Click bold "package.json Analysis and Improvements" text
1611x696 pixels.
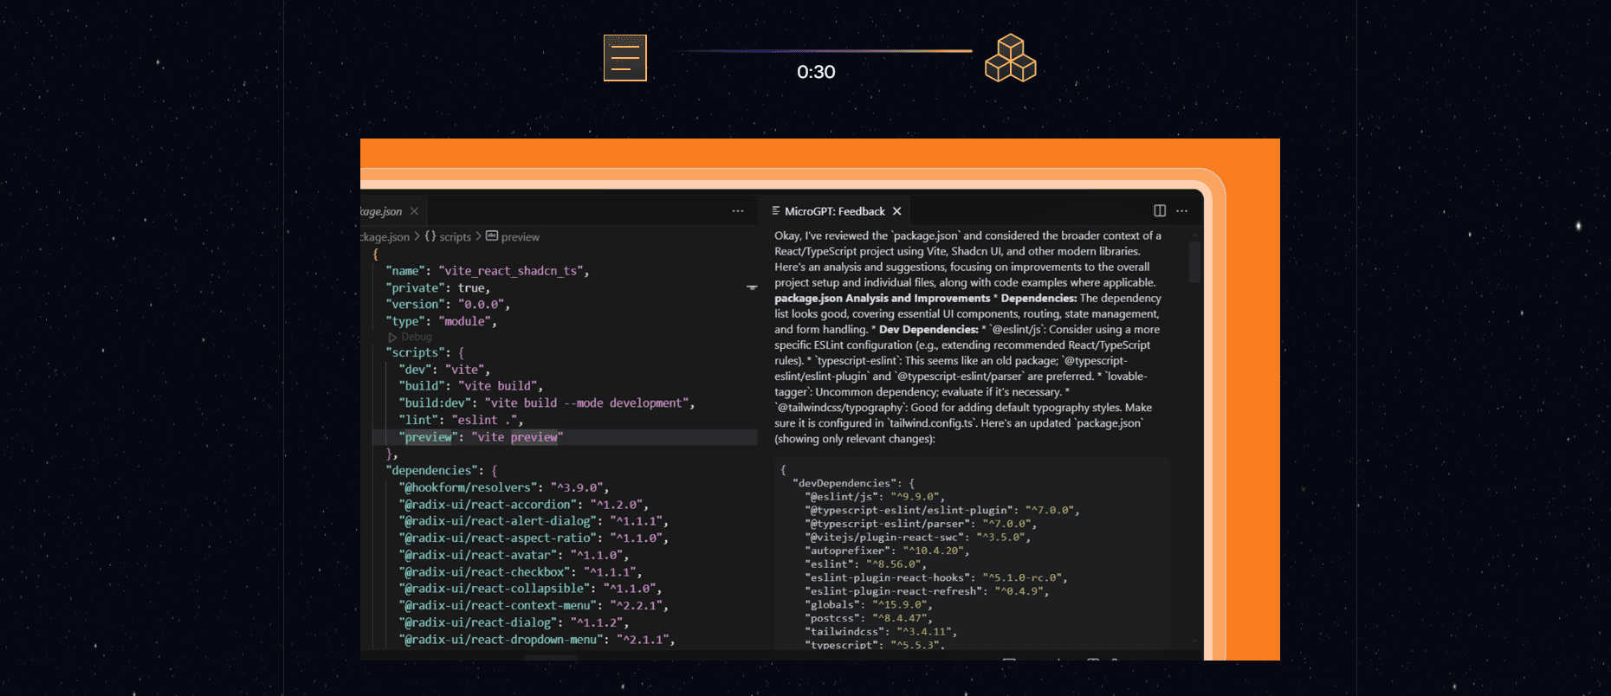882,299
